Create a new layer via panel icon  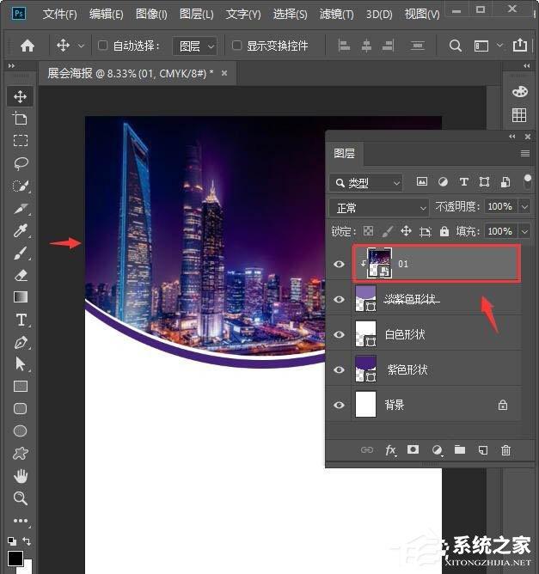pos(483,450)
